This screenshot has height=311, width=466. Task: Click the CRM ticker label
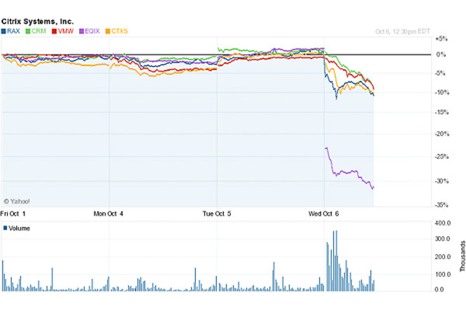tap(39, 31)
